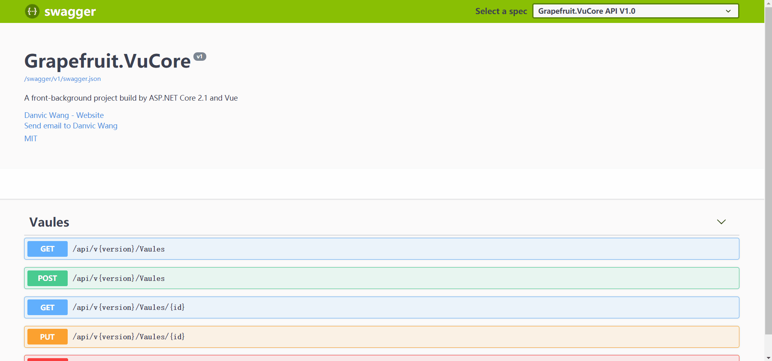The height and width of the screenshot is (361, 772).
Task: Expand PUT /api/v{version}/Vaules/{id} operation
Action: (x=382, y=337)
